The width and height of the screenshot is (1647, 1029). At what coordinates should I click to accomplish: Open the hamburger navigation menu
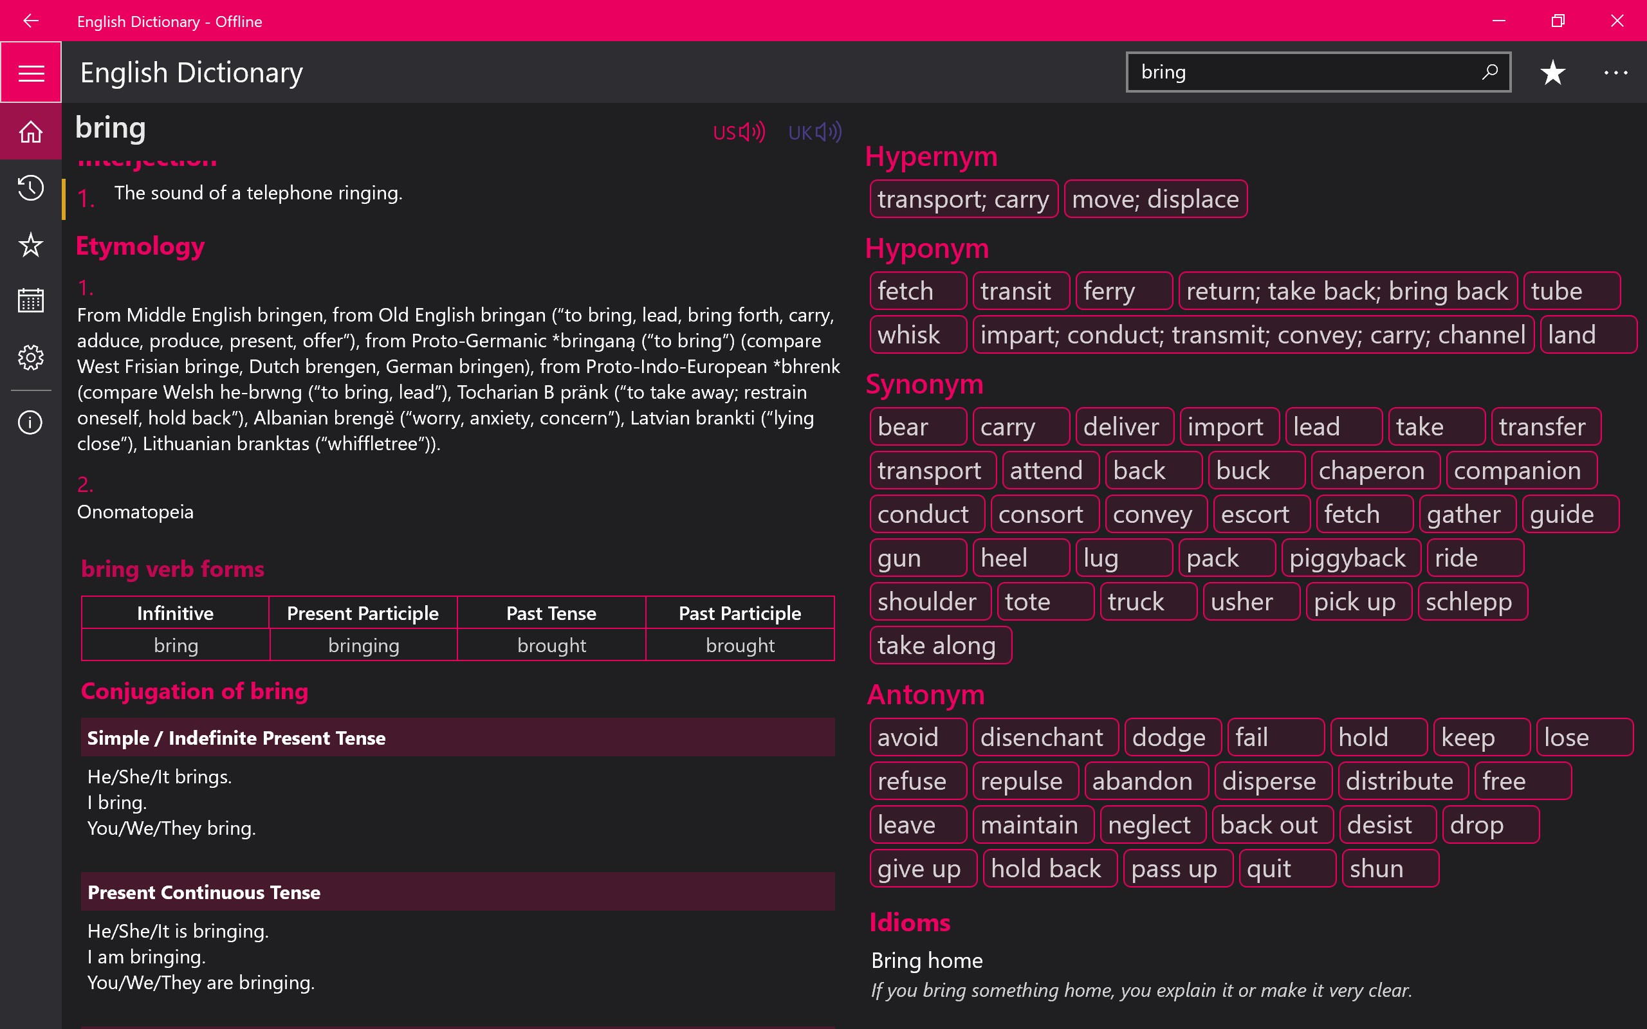(31, 72)
